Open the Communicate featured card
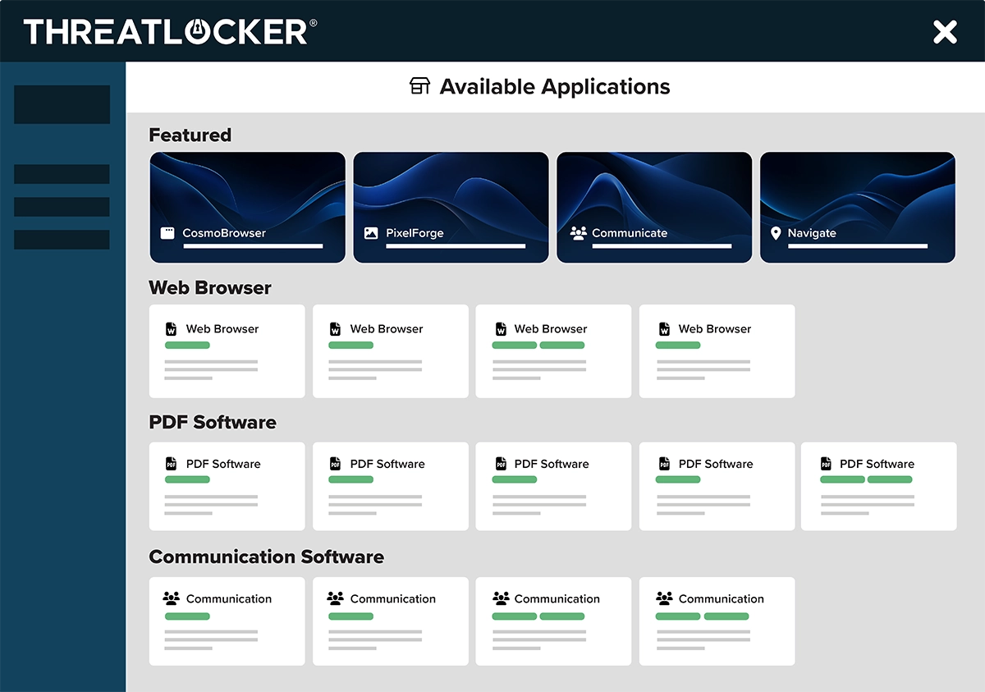This screenshot has height=692, width=985. (654, 208)
